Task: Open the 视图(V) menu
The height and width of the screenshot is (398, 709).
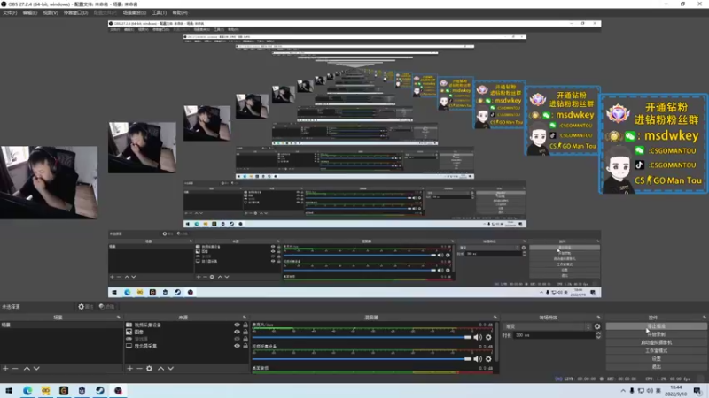Action: 51,12
